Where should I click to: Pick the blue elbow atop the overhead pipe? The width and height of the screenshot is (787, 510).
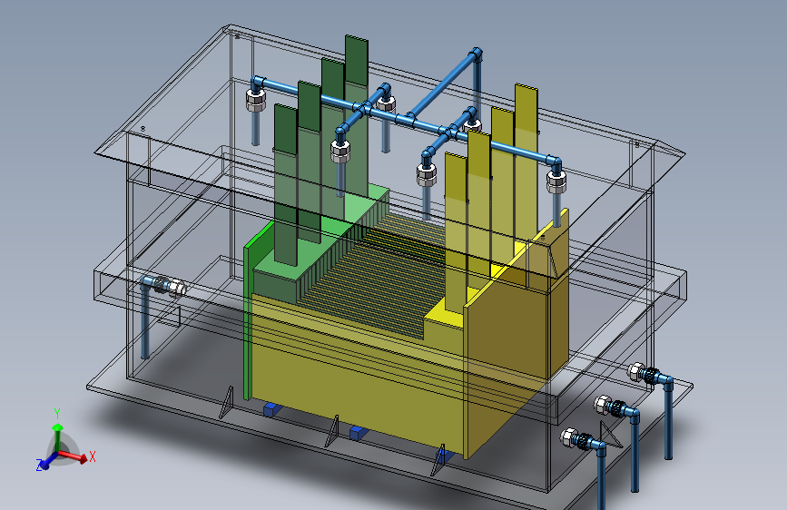point(476,54)
